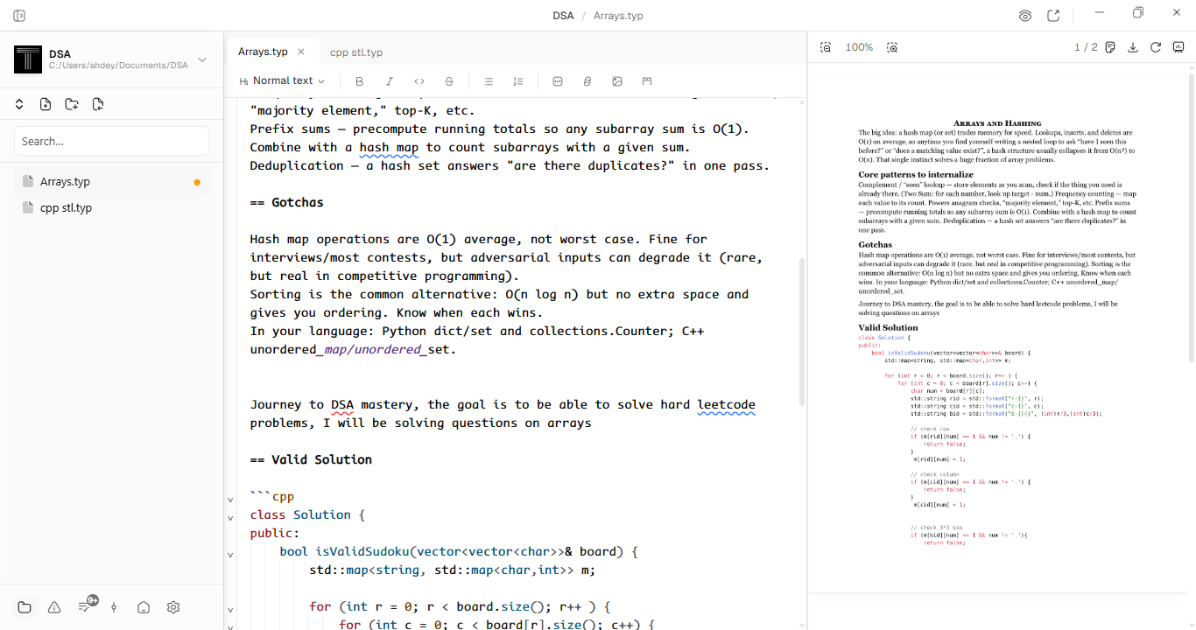Create a new folder
The image size is (1196, 630).
pyautogui.click(x=72, y=104)
